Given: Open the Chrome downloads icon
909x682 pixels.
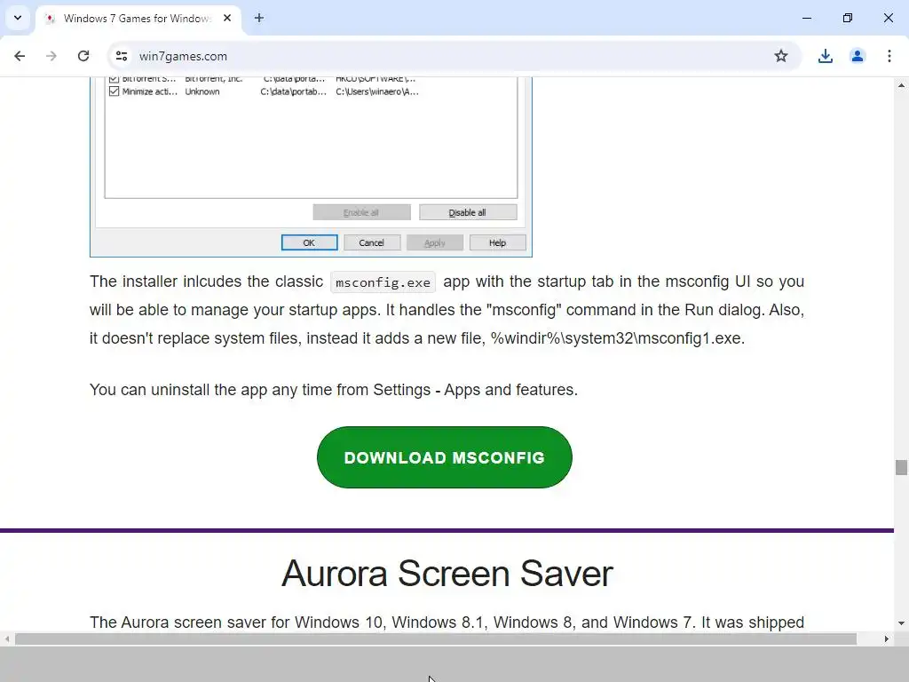Looking at the screenshot, I should click(825, 56).
